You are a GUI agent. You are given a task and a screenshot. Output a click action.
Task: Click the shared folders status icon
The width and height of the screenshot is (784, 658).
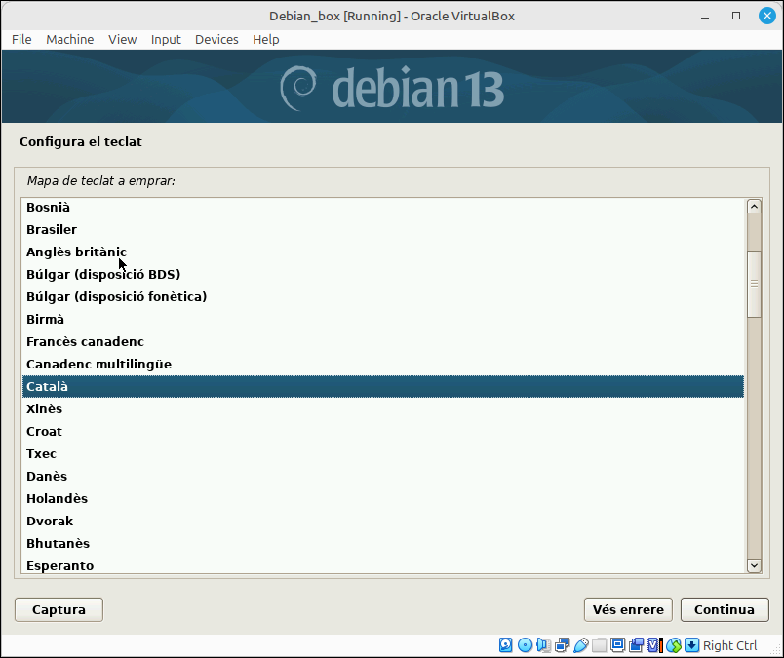pos(599,645)
